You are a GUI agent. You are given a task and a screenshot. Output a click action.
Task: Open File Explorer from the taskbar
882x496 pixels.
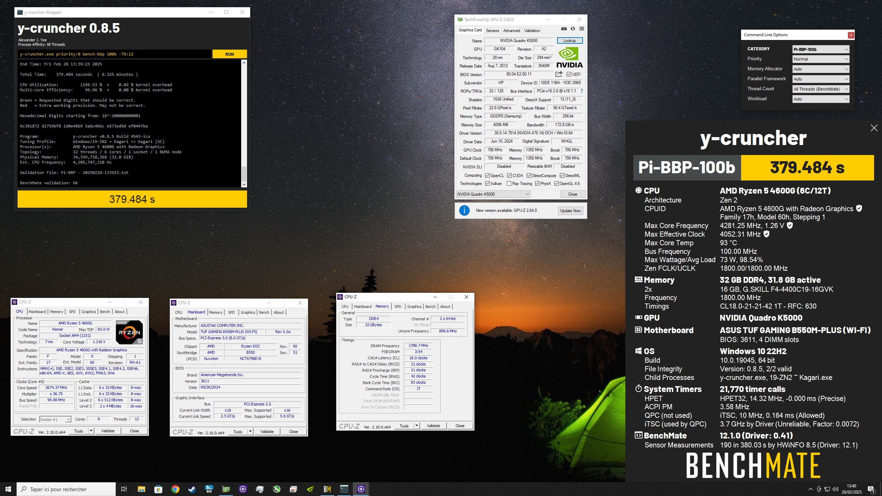141,489
